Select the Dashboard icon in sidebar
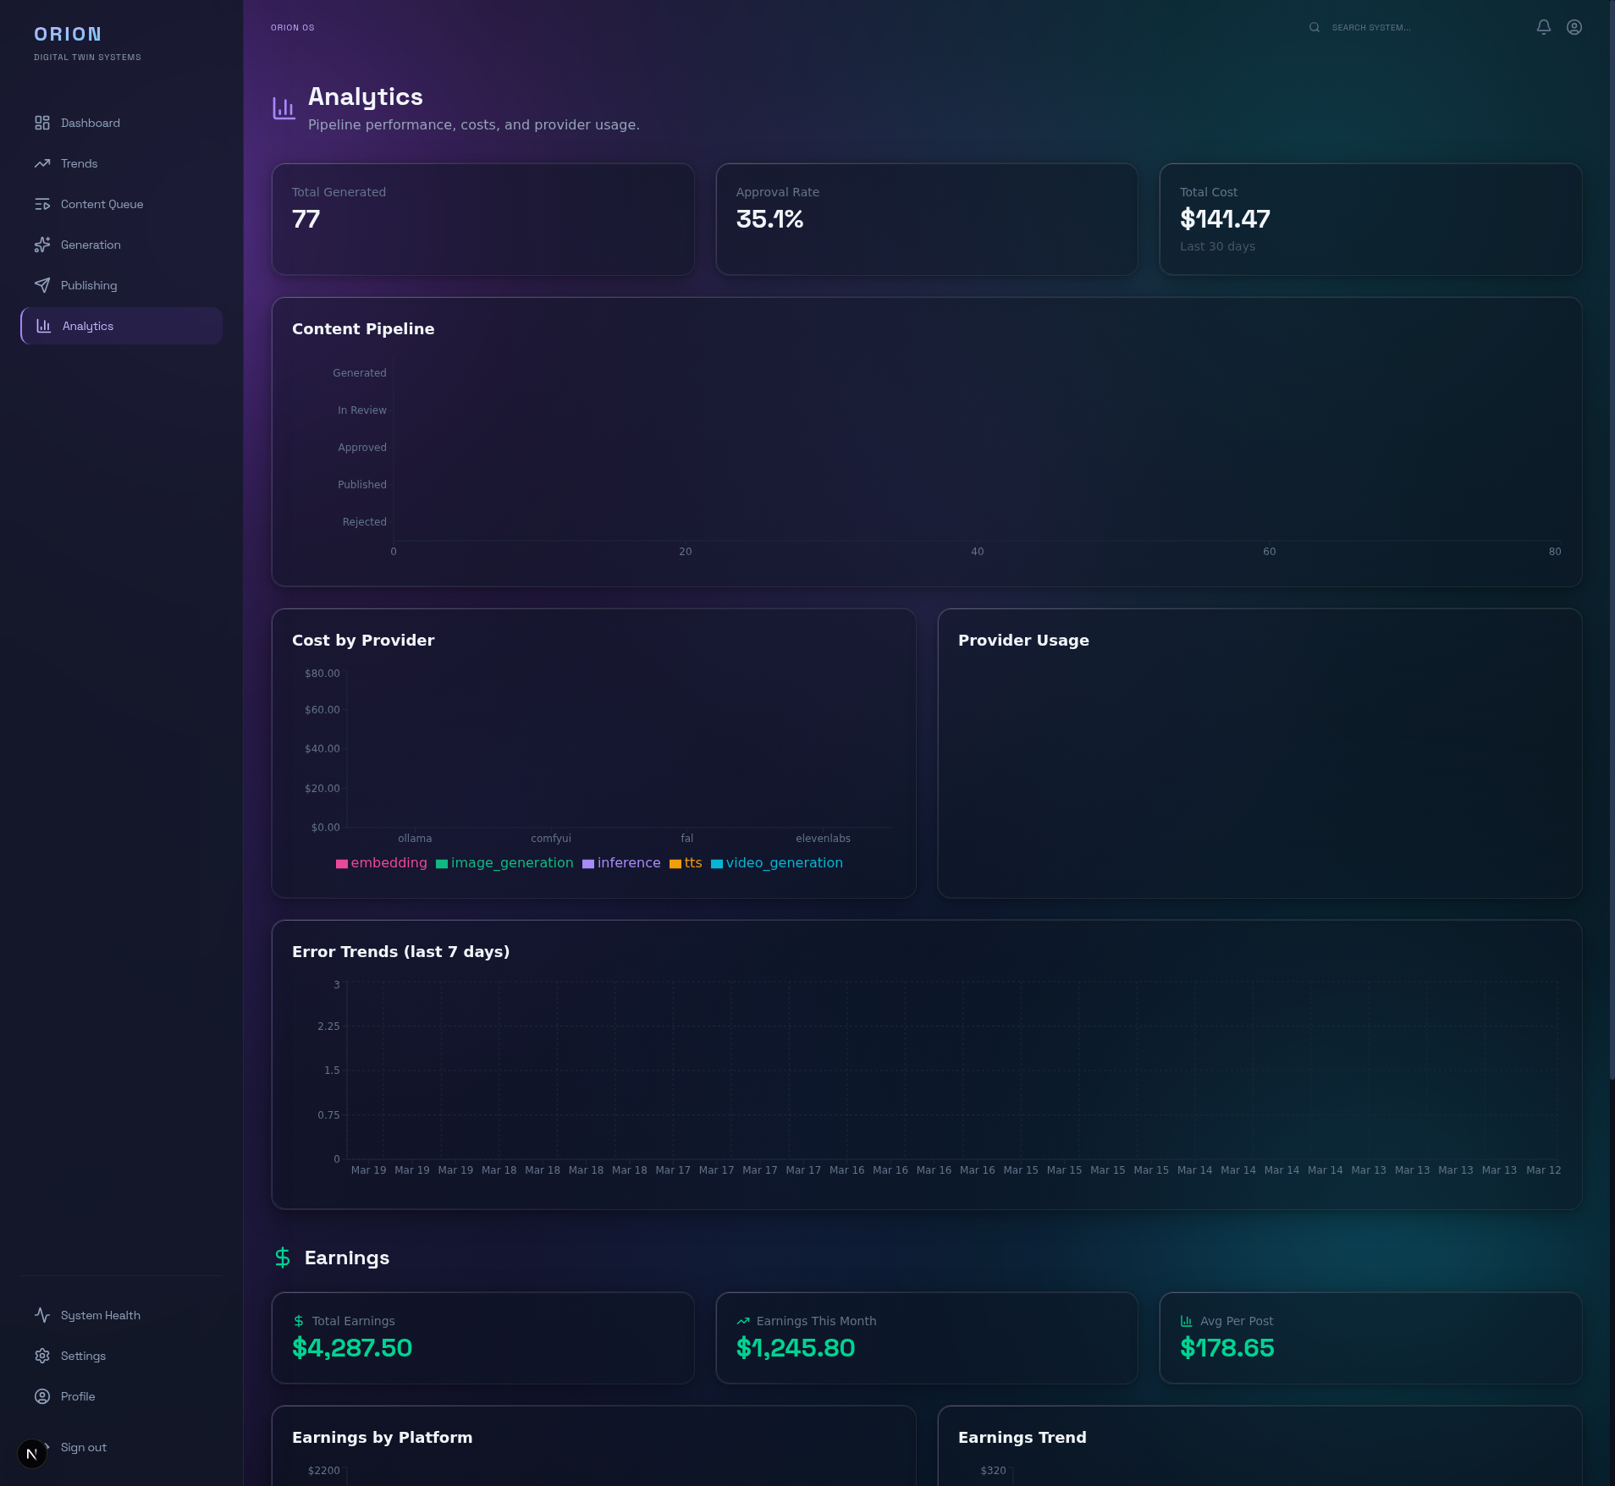1615x1486 pixels. (43, 123)
